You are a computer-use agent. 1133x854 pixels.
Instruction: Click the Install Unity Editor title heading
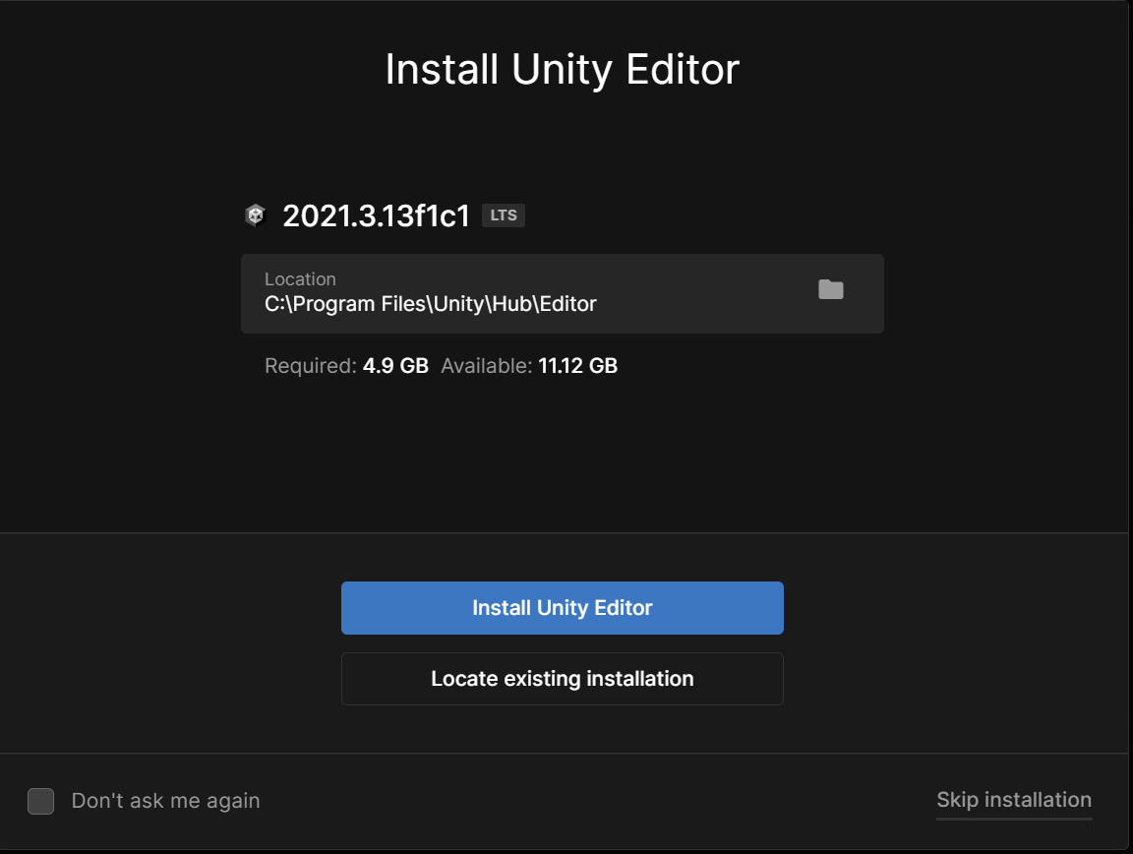pyautogui.click(x=562, y=69)
